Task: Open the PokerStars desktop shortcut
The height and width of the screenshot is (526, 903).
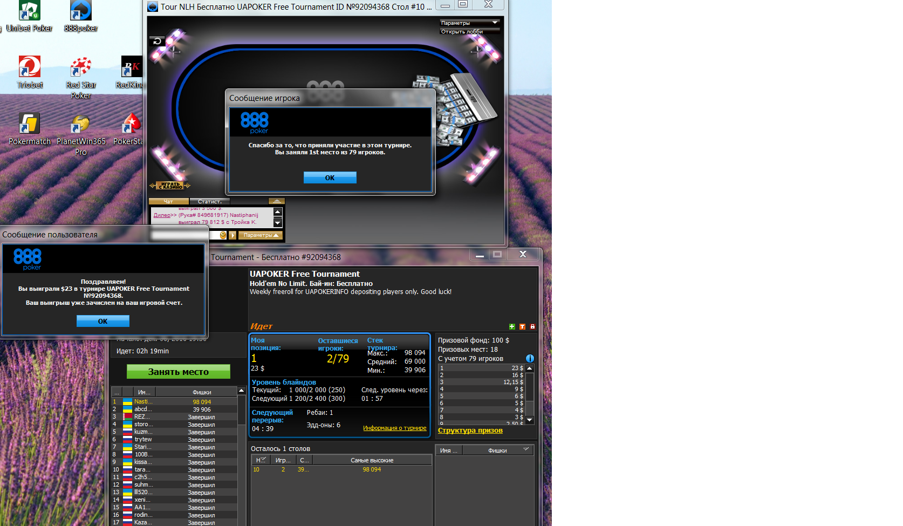Action: click(x=129, y=129)
